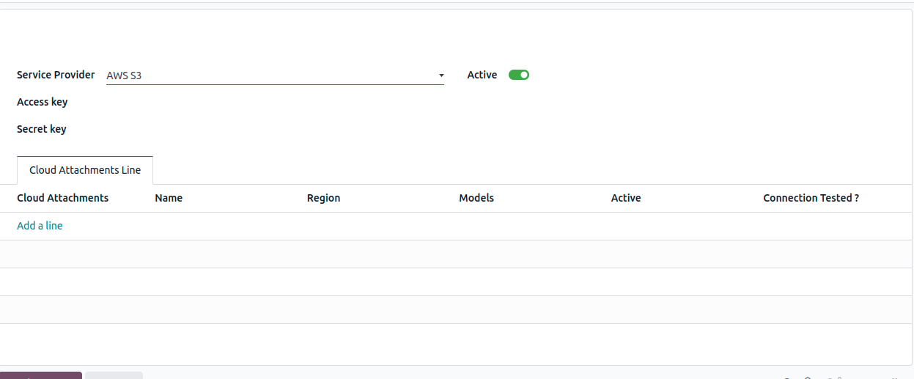The height and width of the screenshot is (379, 914).
Task: Click the Access key field label
Action: pyautogui.click(x=43, y=102)
